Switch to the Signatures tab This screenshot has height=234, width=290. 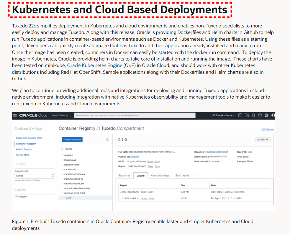[124, 175]
